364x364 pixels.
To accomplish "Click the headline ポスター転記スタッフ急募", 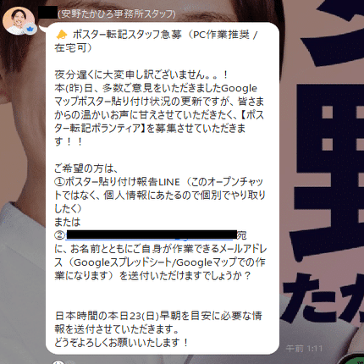I will (127, 35).
